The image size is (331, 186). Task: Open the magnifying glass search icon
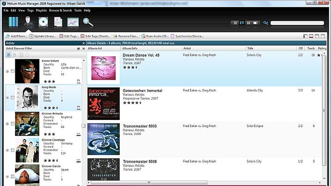88,22
